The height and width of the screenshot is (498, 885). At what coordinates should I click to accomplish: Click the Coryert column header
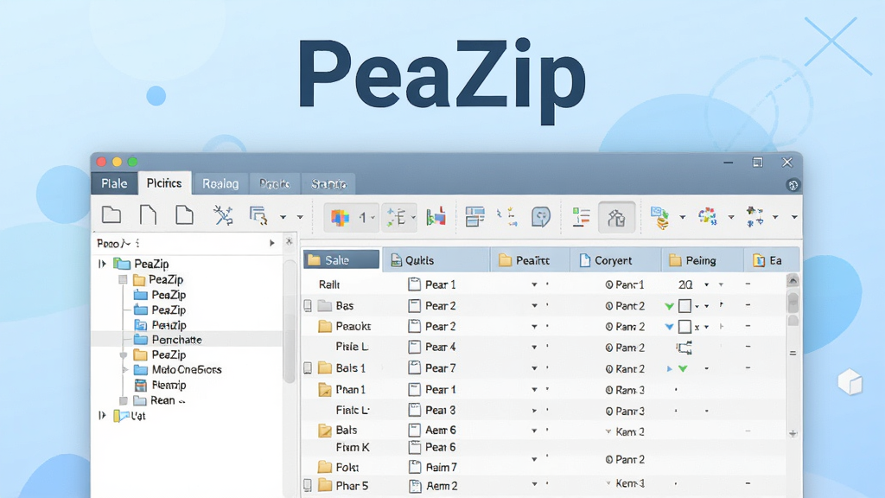(615, 260)
